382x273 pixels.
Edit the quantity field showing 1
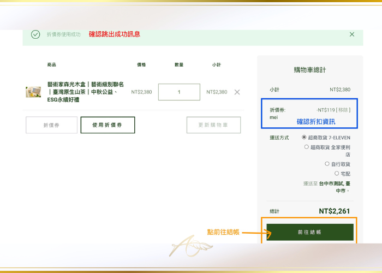(x=179, y=92)
